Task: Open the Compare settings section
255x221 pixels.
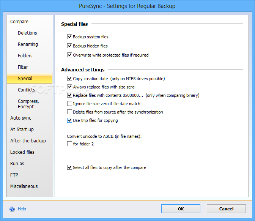Action: click(19, 22)
